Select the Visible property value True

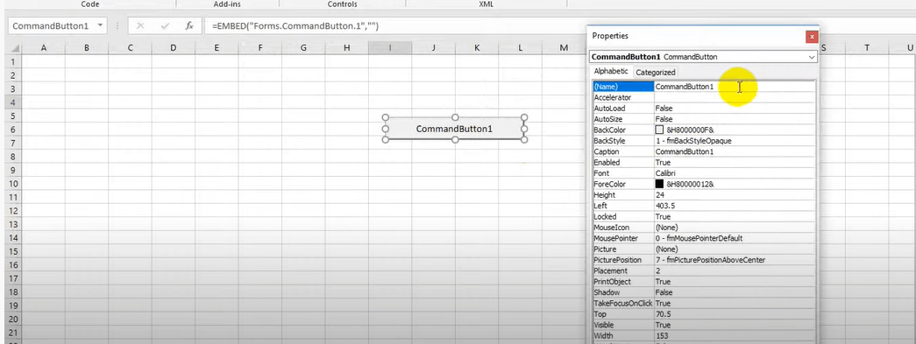(x=735, y=325)
